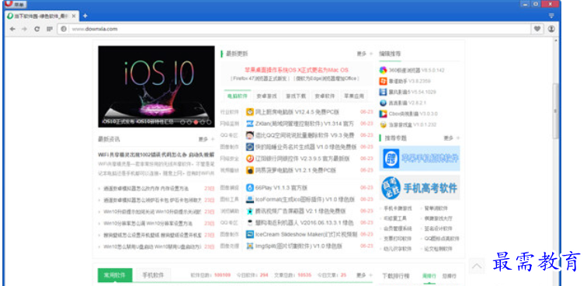
Task: Close the 当下软件园 browser tab
Action: pos(74,16)
